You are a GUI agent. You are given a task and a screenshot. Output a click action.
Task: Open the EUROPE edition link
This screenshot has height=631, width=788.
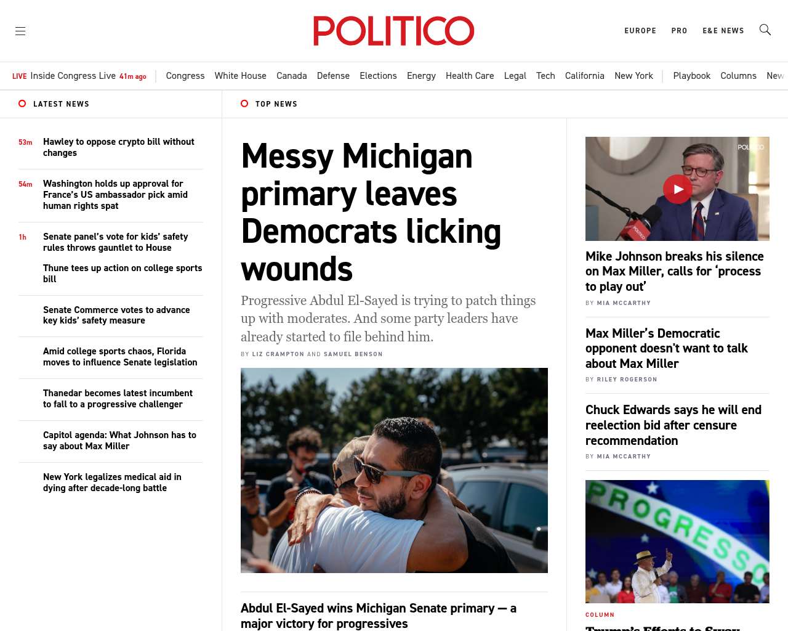[x=640, y=31]
